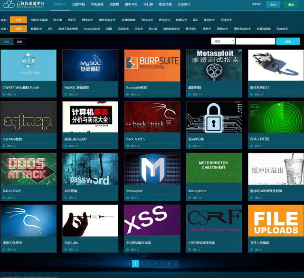
Task: Click the clock icon under Back Tract 5
Action: coord(128,146)
